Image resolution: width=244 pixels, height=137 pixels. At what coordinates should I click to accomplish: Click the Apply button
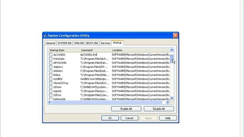tap(149, 118)
